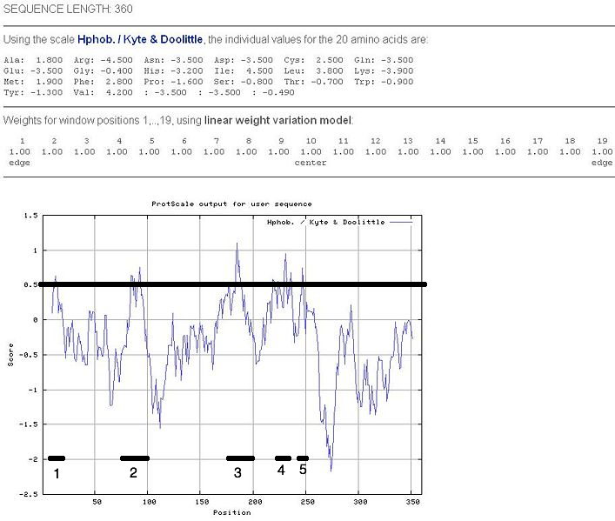This screenshot has height=521, width=615.
Task: Select the black segment bar above label 2
Action: 135,458
